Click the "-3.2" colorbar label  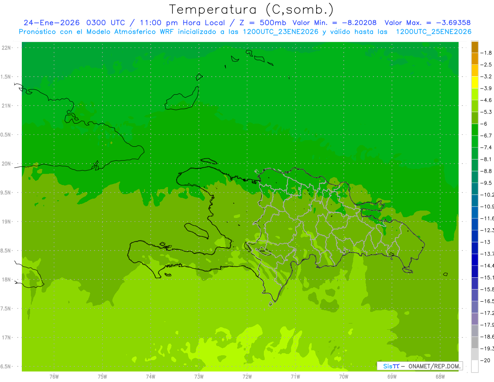(487, 77)
